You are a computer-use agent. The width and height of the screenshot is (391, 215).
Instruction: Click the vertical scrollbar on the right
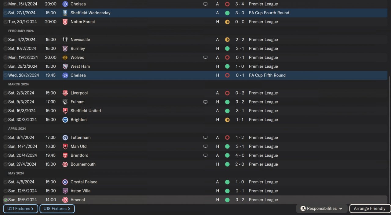coord(389,137)
